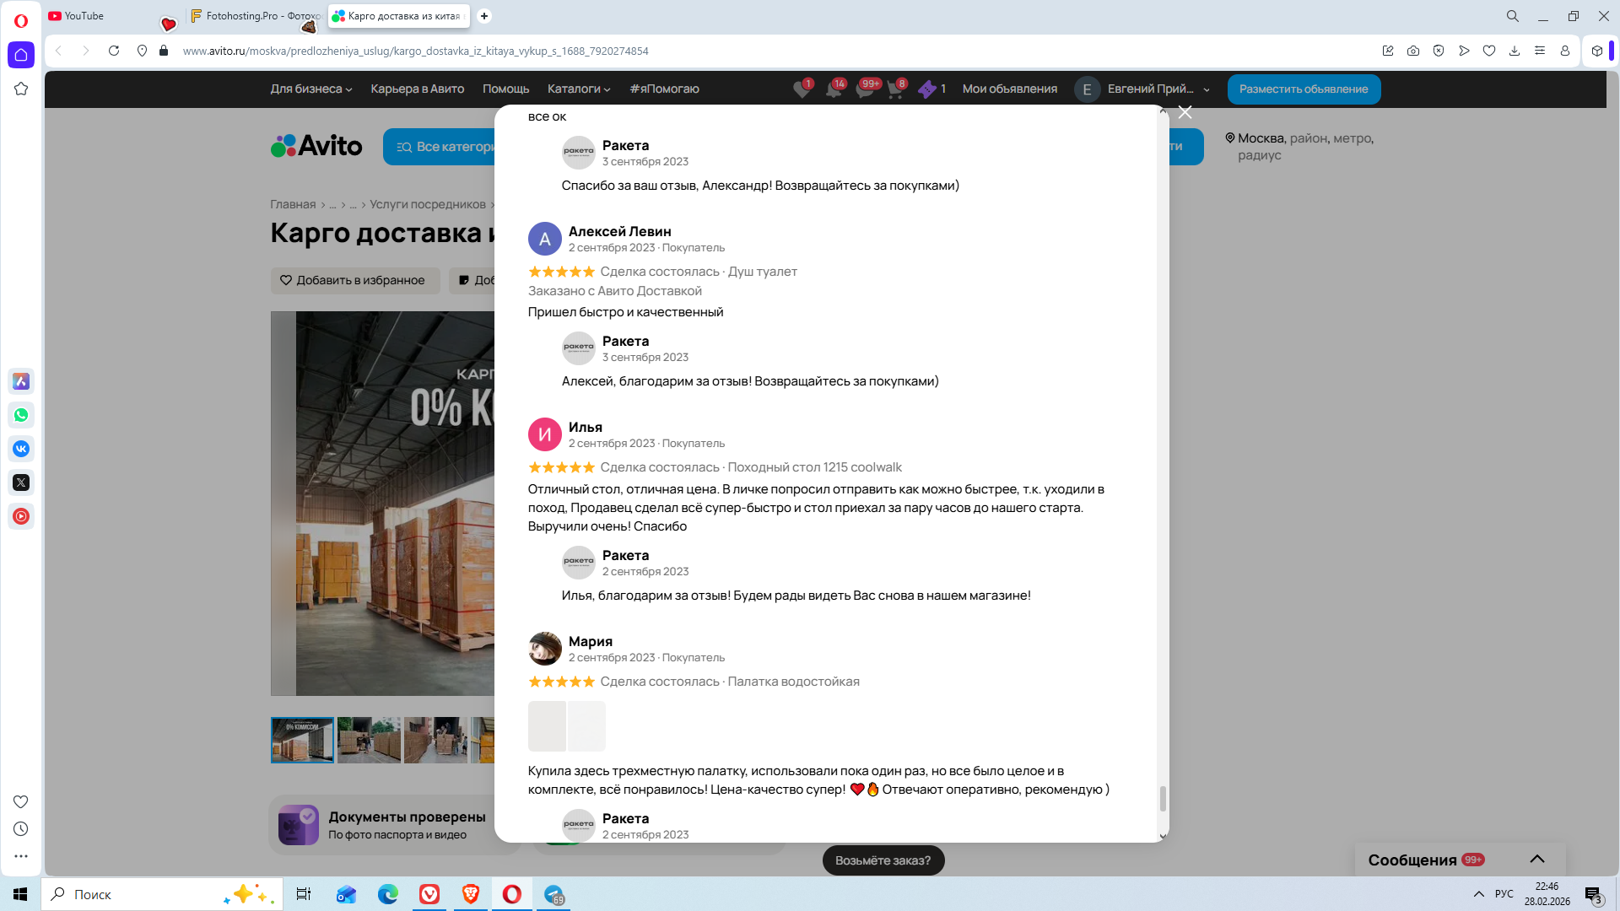Click Добавить в избранное button
Image resolution: width=1620 pixels, height=911 pixels.
[x=354, y=280]
